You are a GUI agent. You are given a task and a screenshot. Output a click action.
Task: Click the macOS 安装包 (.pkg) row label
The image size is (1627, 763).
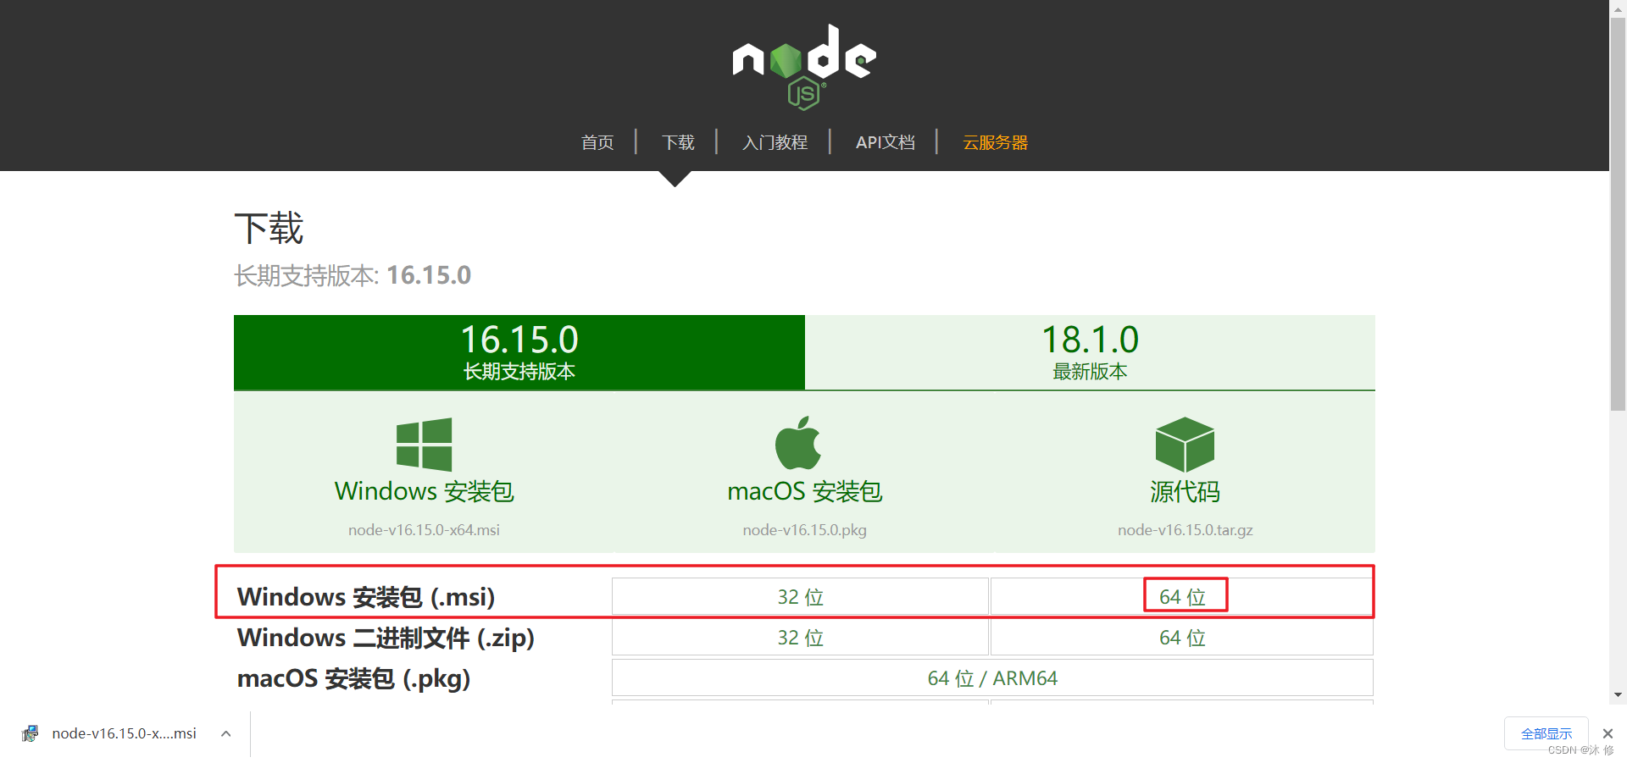(353, 678)
